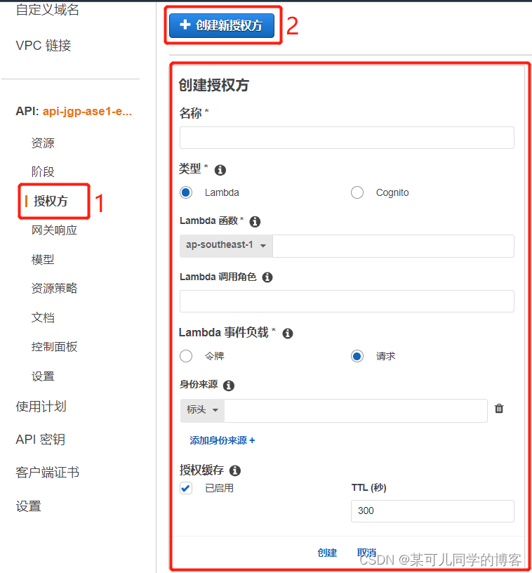Image resolution: width=532 pixels, height=573 pixels.
Task: Go to 阶段 under the API
Action: pos(43,172)
